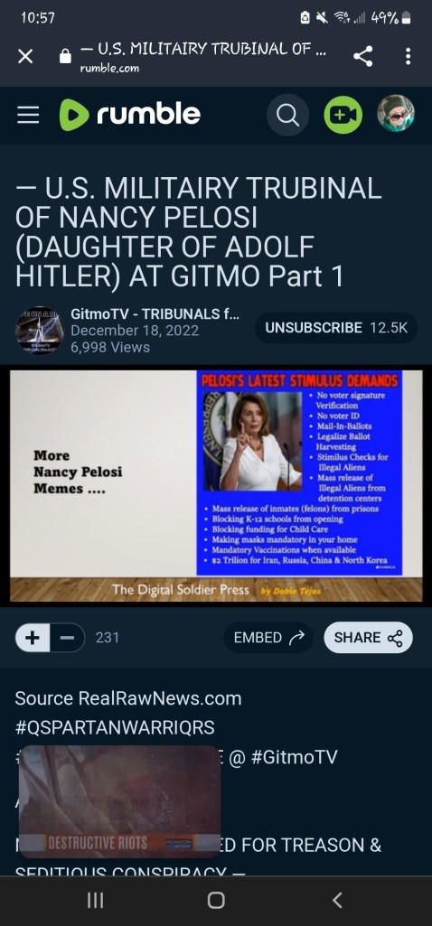Tap the green upload video camera icon
This screenshot has height=926, width=432.
coord(343,115)
